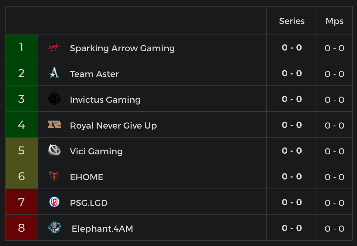The image size is (357, 246).
Task: Click the Series column header
Action: click(x=292, y=21)
